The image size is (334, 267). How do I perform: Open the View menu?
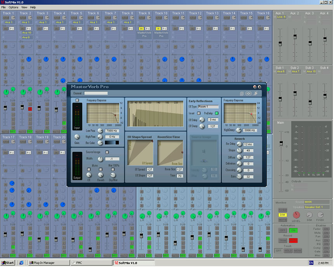[24, 7]
